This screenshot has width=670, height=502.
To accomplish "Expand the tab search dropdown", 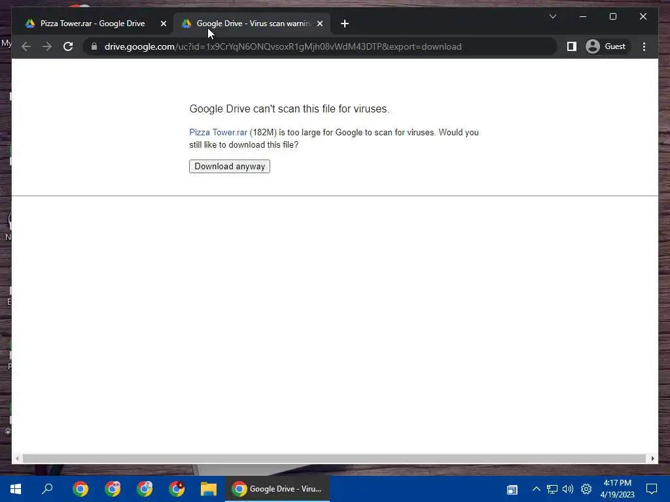I will click(x=553, y=16).
